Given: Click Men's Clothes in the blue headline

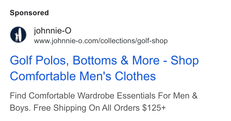Looking at the screenshot, I should [x=118, y=76].
